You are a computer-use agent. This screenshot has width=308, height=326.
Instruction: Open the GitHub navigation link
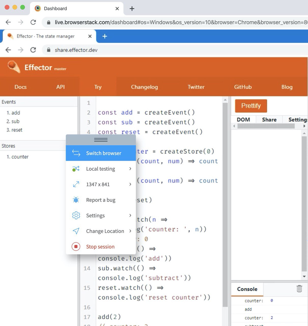click(x=243, y=87)
